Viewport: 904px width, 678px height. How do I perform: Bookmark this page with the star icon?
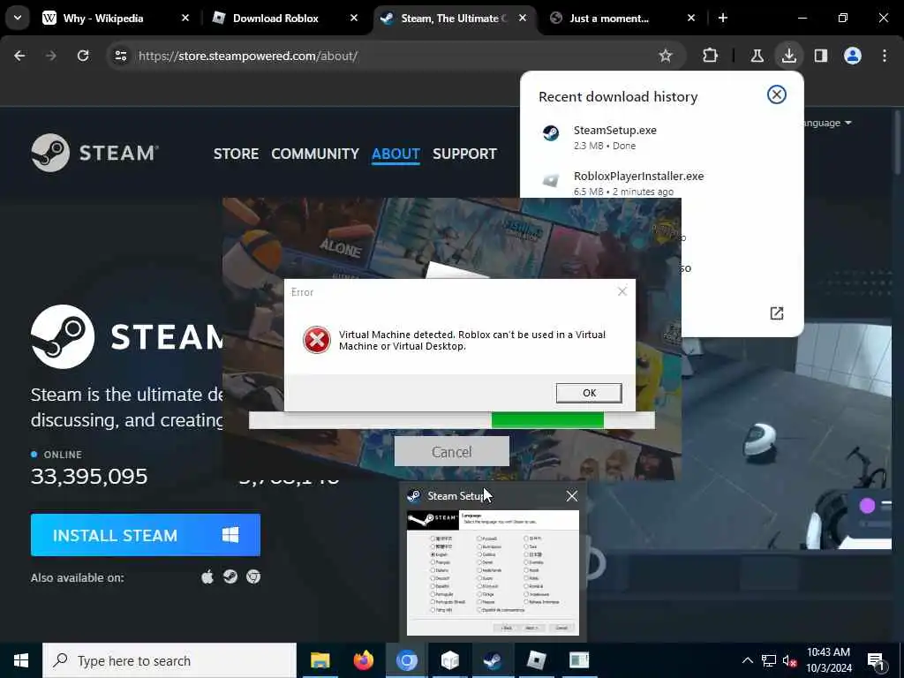coord(666,56)
